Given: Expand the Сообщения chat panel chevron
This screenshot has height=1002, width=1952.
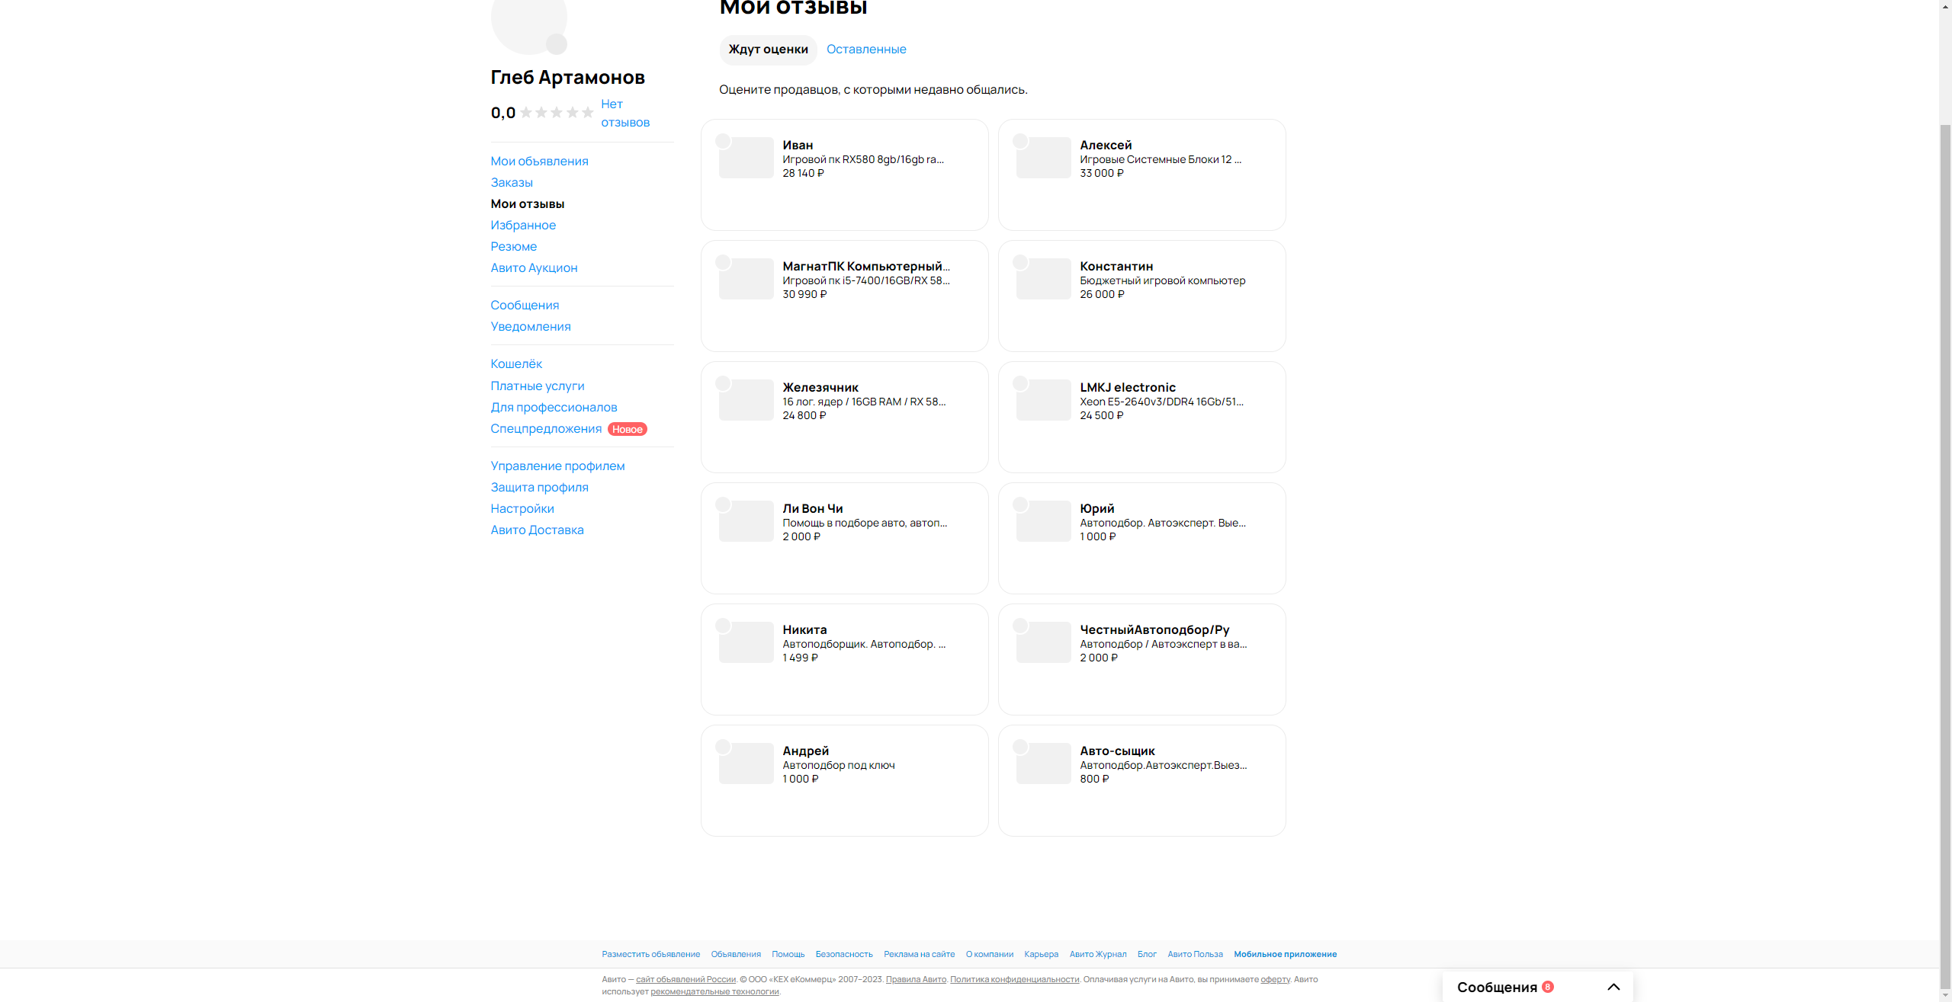Looking at the screenshot, I should [1613, 987].
